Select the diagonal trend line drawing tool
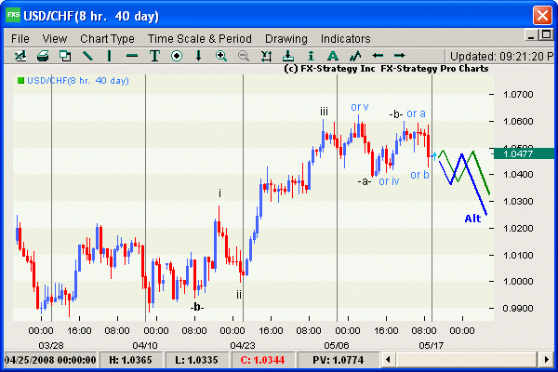The height and width of the screenshot is (372, 558). click(87, 56)
